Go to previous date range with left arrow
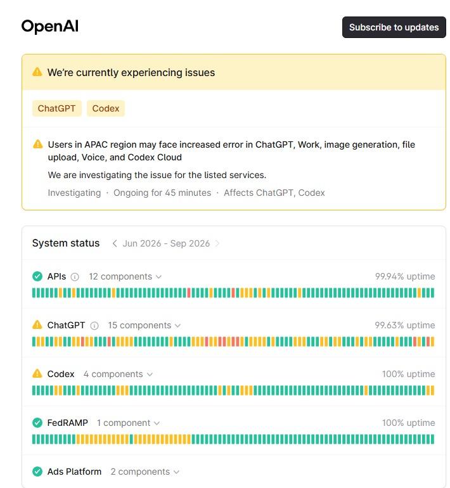This screenshot has width=450, height=488. [115, 243]
